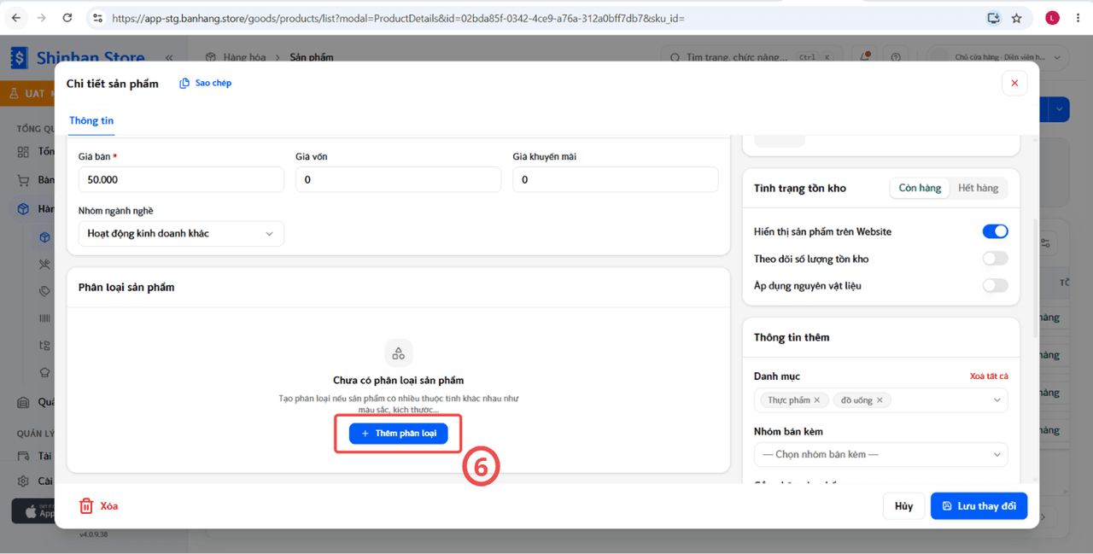Open the notification bell in the header
Screen dimensions: 1093x554
click(x=863, y=57)
